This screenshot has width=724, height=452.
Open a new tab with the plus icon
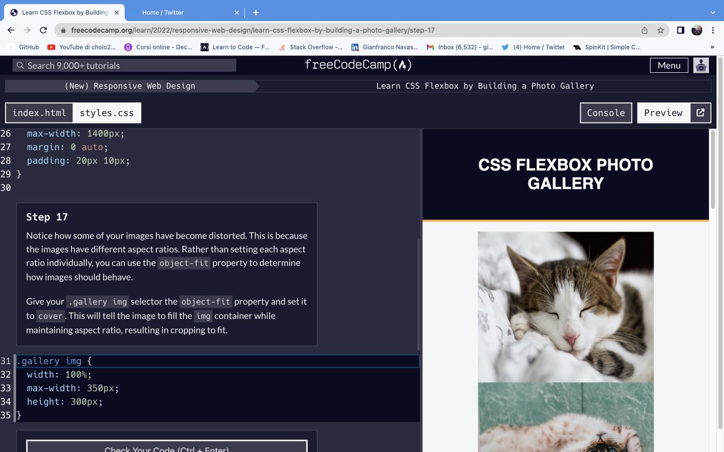256,12
